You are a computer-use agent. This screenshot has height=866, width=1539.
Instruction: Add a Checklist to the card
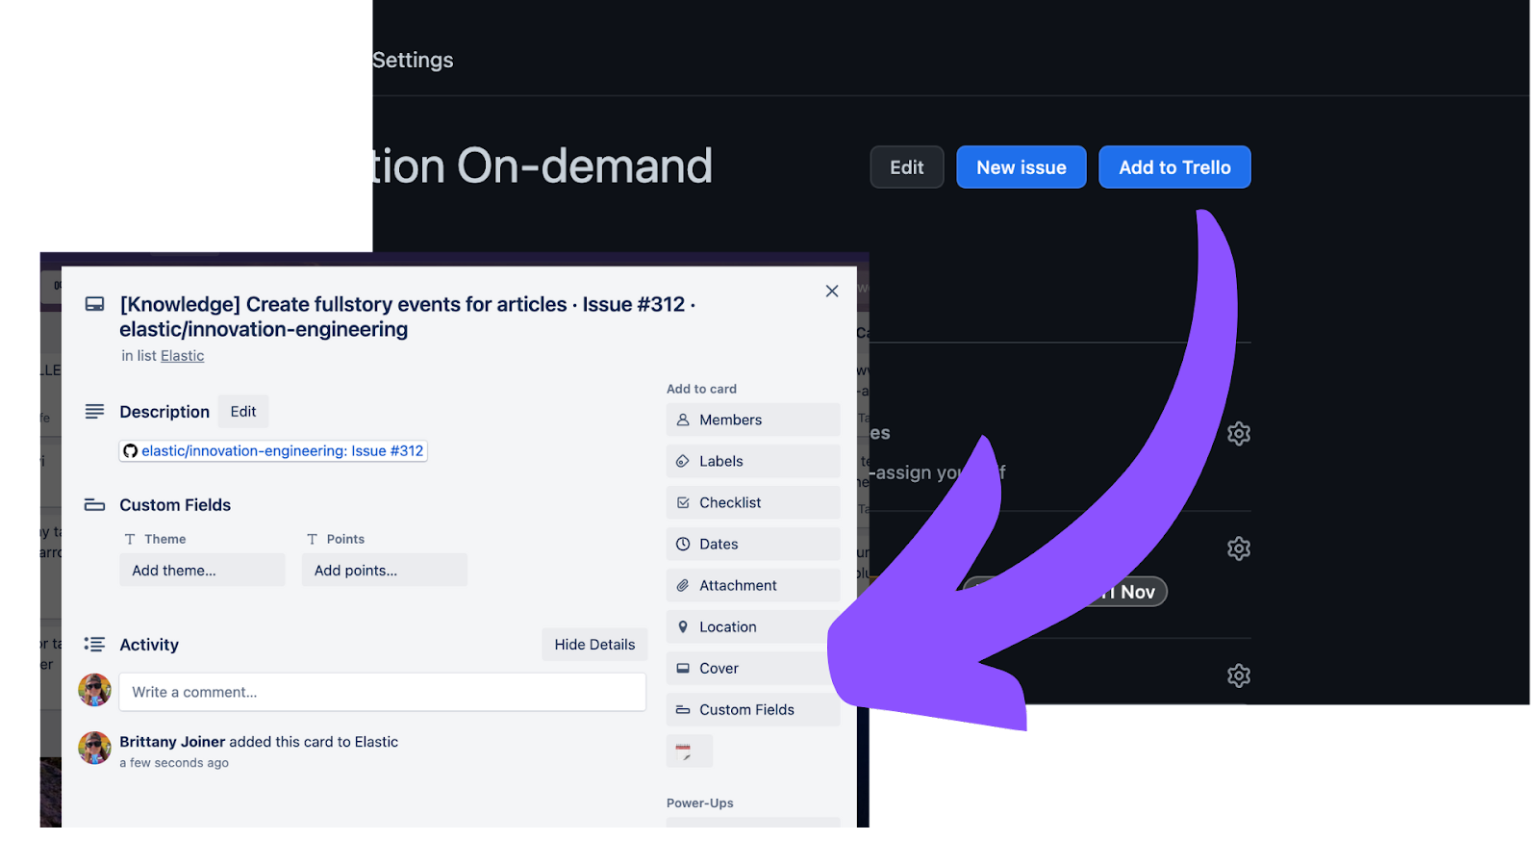753,502
